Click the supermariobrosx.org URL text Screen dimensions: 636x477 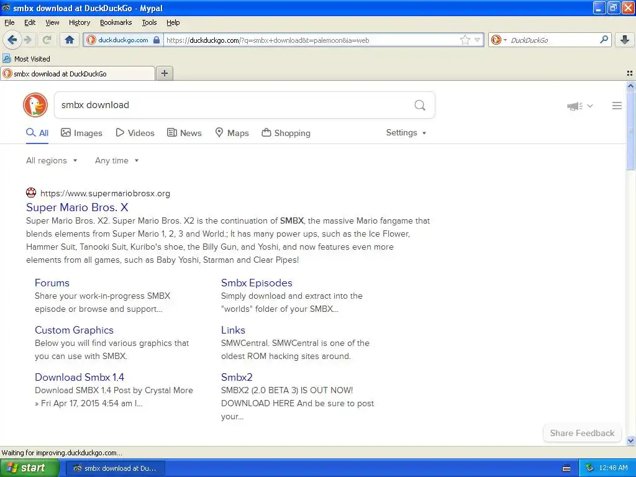pos(105,194)
